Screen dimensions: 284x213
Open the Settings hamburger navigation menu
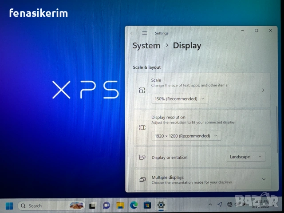[144, 33]
